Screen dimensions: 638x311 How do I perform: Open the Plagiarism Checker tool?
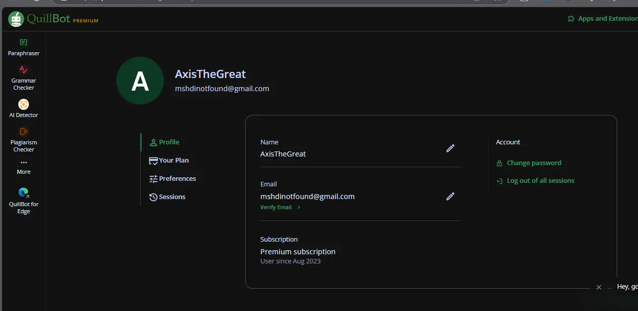click(x=23, y=139)
